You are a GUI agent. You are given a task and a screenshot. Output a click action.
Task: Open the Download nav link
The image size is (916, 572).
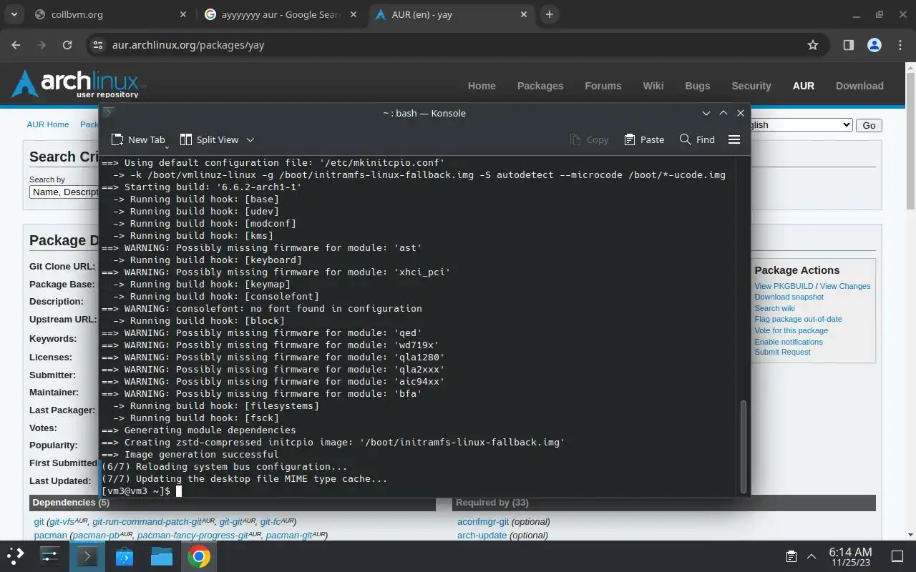point(859,86)
